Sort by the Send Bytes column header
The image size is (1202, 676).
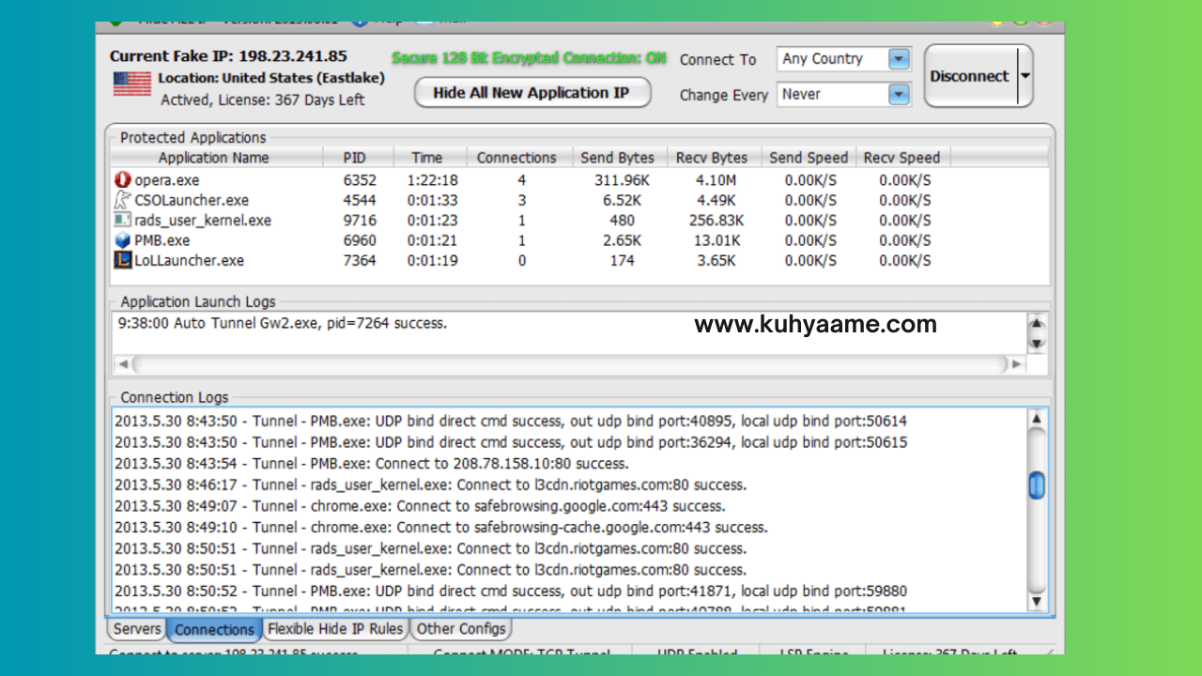pos(618,158)
